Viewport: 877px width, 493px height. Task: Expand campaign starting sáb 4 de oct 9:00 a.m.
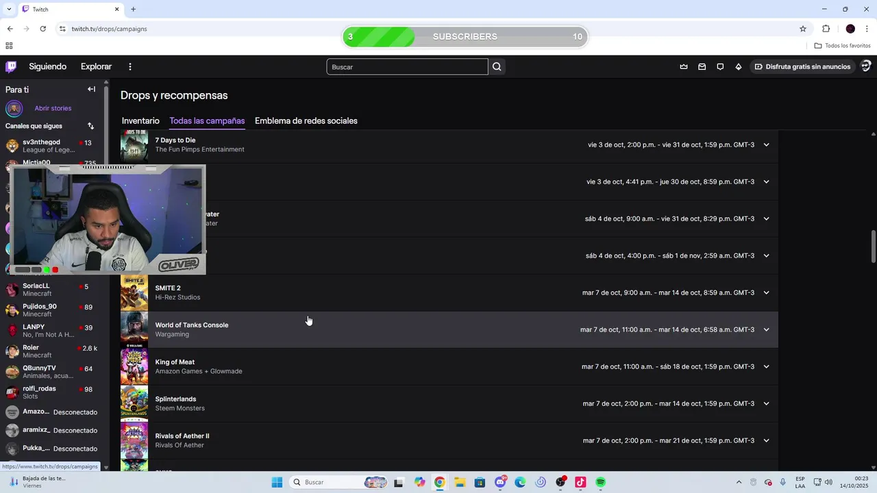(766, 218)
